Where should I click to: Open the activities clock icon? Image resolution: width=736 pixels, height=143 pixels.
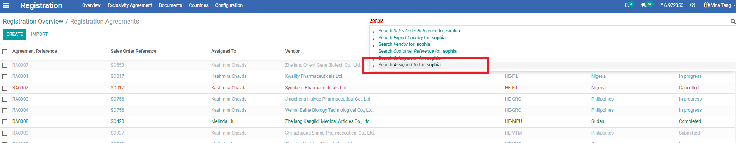coord(627,5)
